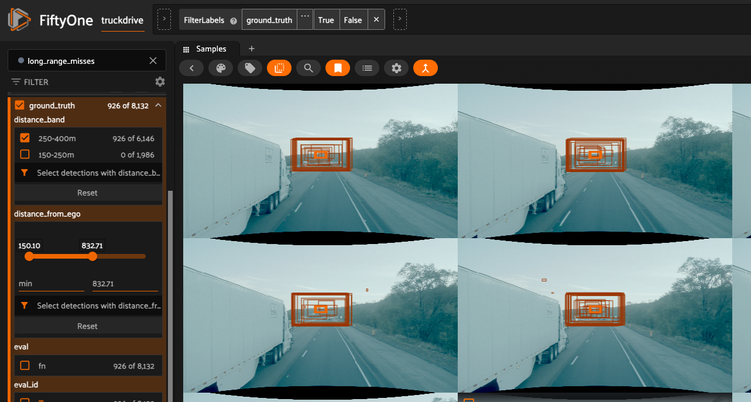
Task: Open the FilterLabels stage name
Action: point(204,20)
